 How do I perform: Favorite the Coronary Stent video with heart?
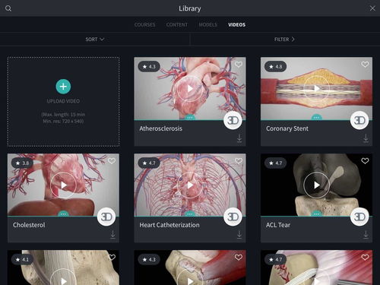(365, 65)
